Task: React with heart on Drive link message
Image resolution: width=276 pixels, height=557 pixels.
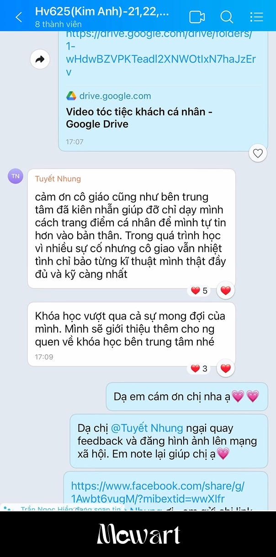Action: [x=258, y=153]
